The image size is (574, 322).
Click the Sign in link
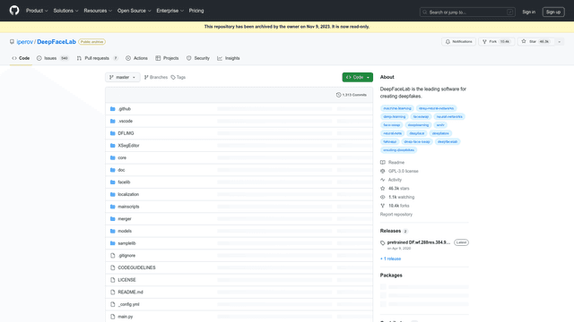click(528, 12)
